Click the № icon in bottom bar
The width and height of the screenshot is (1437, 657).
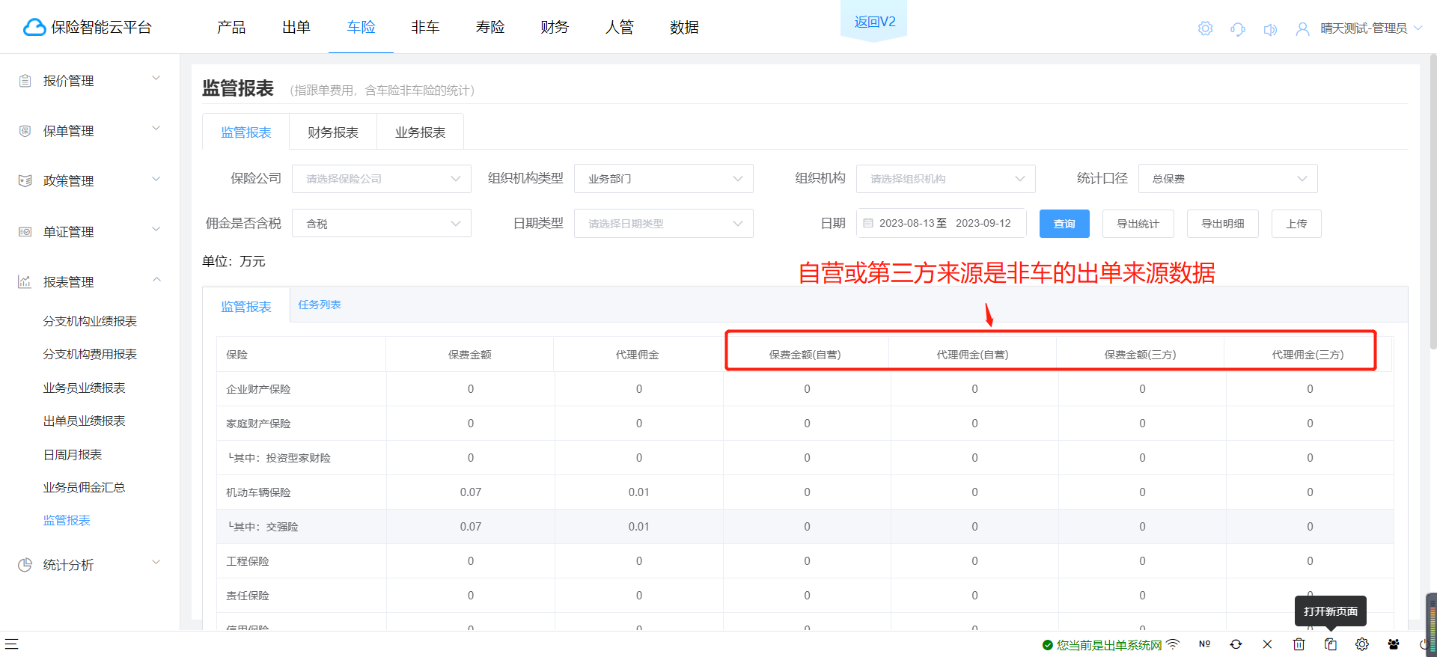point(1204,644)
